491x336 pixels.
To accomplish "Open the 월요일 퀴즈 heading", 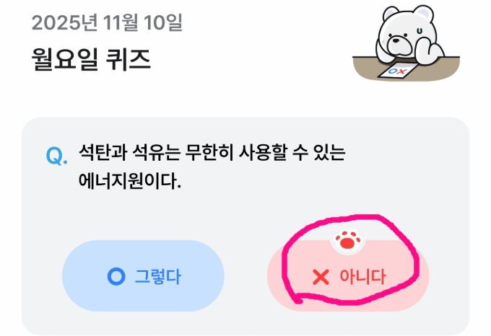I will click(91, 59).
